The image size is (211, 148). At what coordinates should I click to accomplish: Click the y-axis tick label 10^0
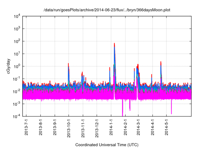(16, 66)
